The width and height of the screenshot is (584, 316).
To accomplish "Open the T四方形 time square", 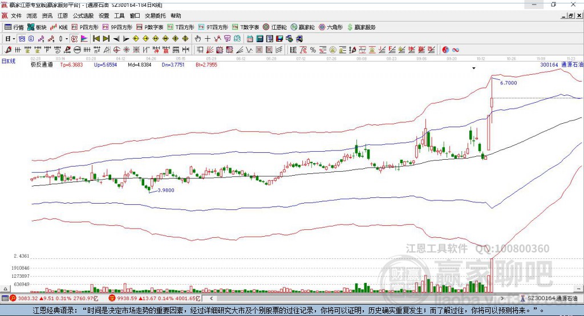I will [x=181, y=27].
